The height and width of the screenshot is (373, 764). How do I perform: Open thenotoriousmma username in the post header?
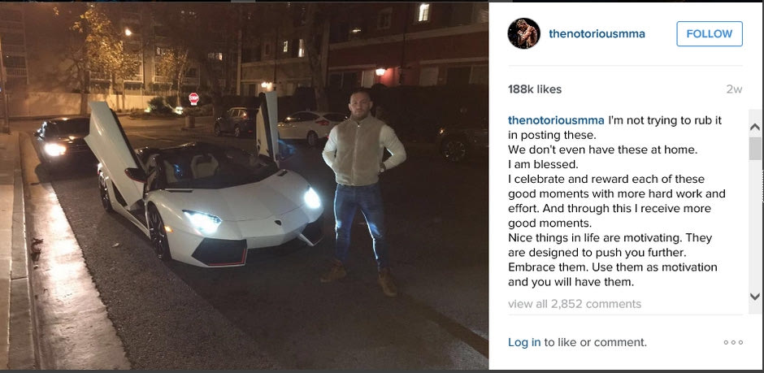click(597, 34)
